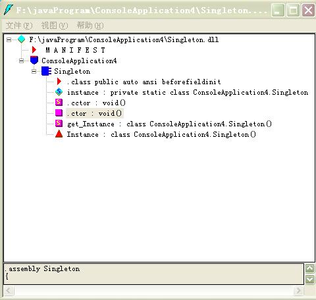
Task: Select the Singleton class label
Action: 72,71
